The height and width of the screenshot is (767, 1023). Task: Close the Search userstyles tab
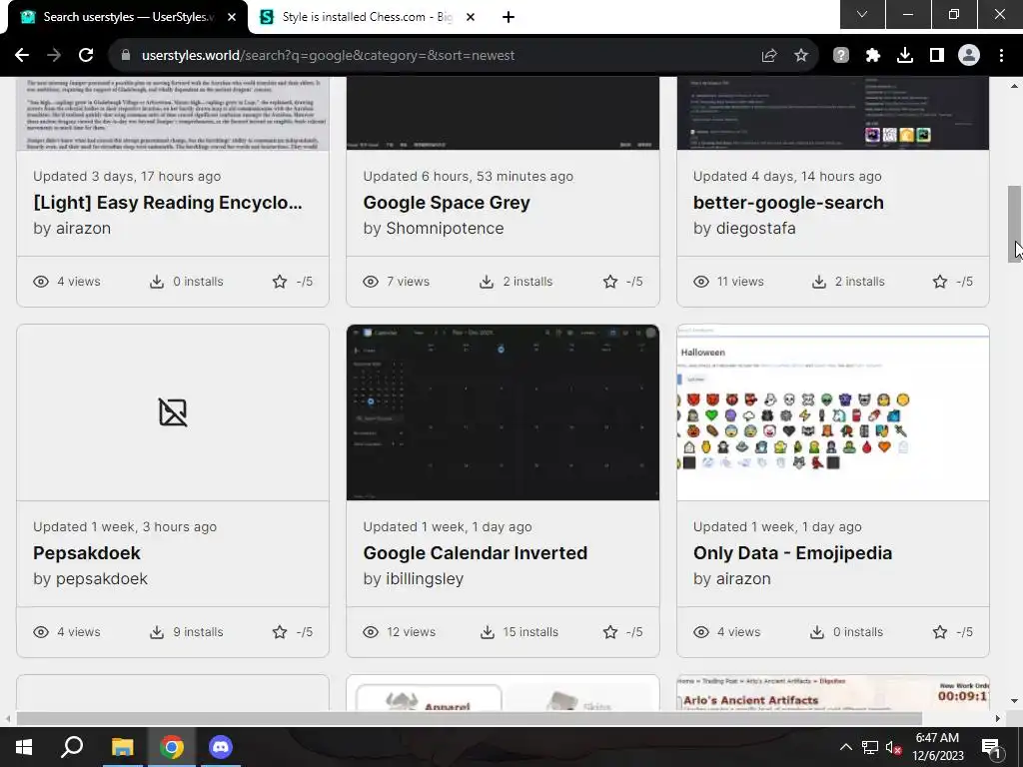click(x=232, y=17)
